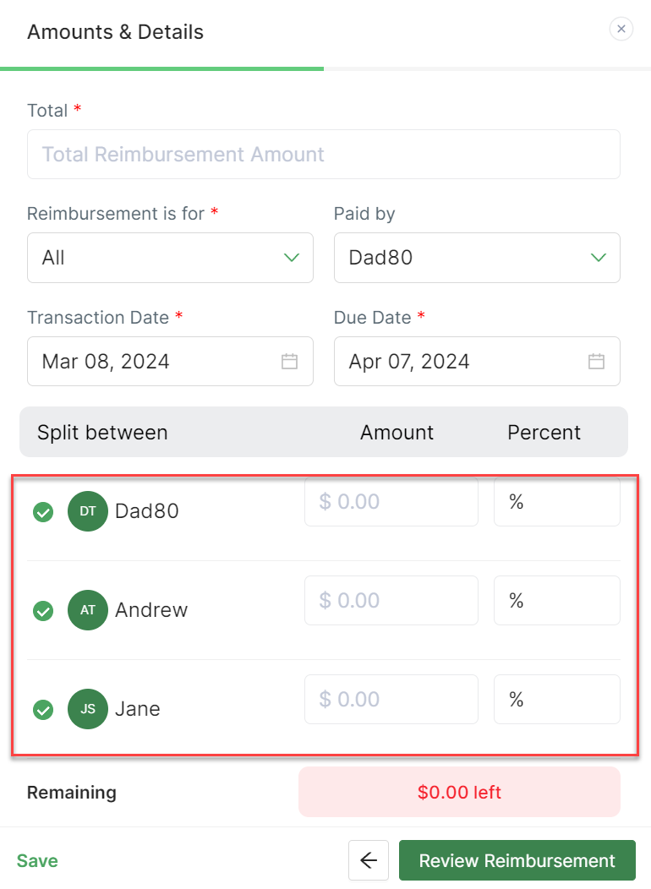Open the Paid by dropdown
The image size is (651, 889).
tap(477, 258)
